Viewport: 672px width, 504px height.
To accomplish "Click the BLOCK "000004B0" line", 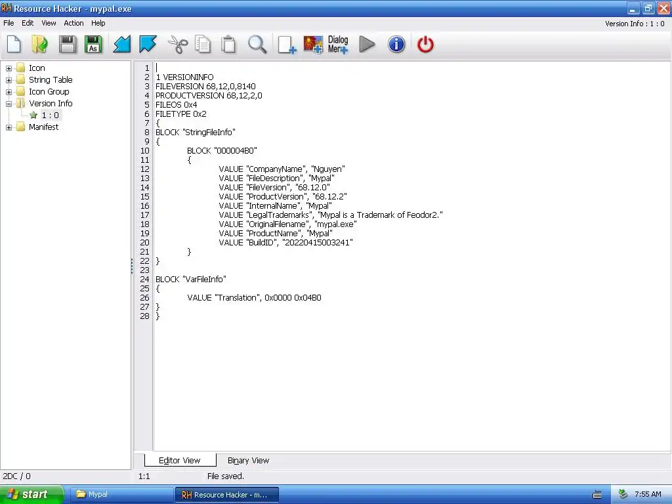I will (222, 150).
